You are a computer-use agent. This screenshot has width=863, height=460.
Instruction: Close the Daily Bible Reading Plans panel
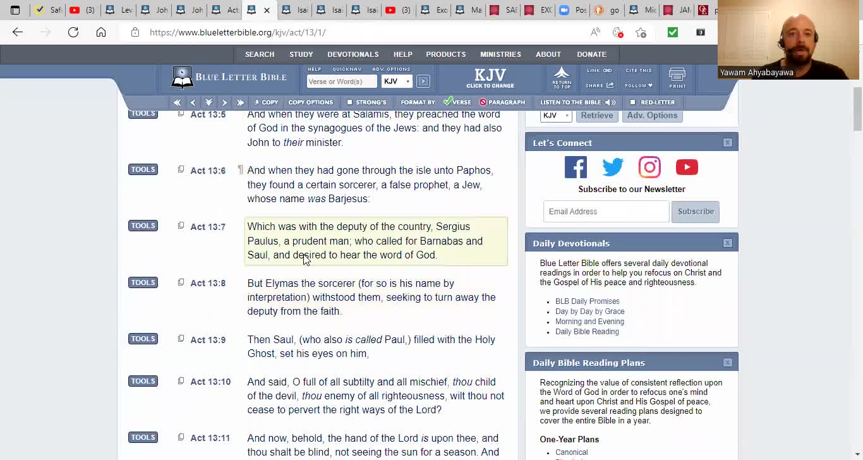point(728,362)
